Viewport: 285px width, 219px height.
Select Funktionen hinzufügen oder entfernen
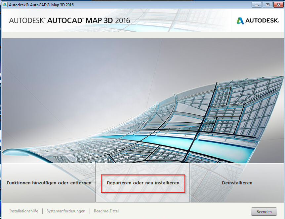[49, 183]
